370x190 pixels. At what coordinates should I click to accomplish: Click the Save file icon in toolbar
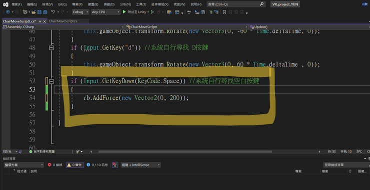pyautogui.click(x=39, y=12)
